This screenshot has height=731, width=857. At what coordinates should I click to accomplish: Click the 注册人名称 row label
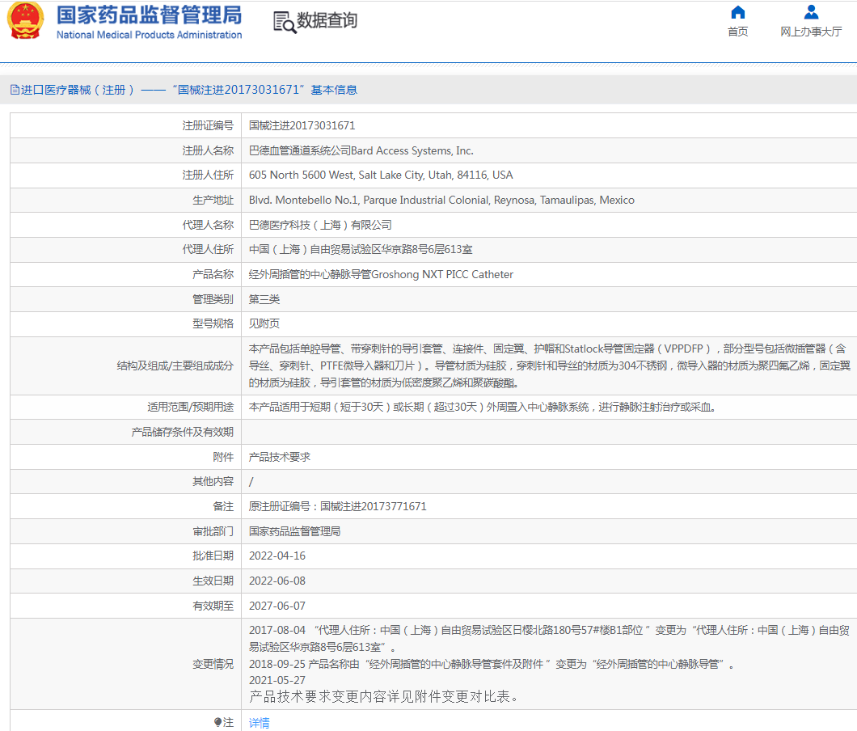coord(208,150)
